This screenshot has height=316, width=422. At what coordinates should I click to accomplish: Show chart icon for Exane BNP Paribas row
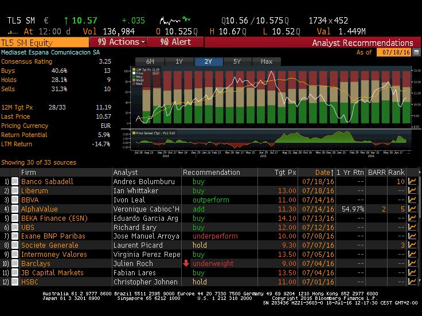[x=412, y=236]
